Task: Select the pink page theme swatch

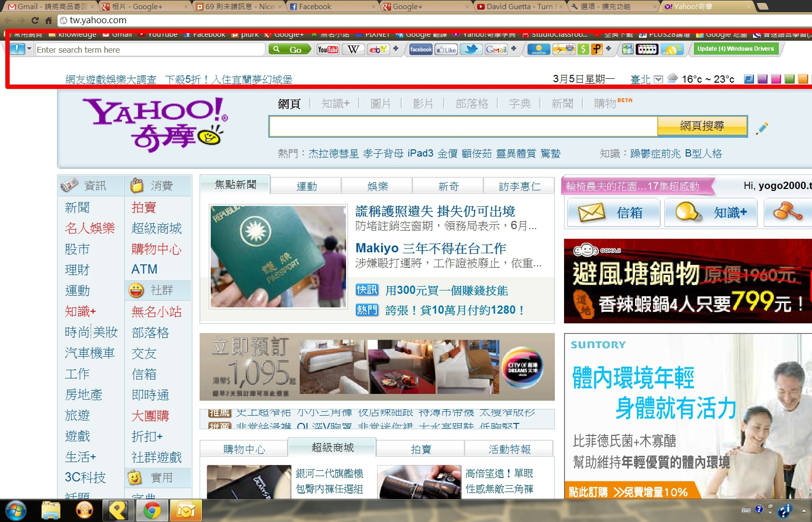Action: [776, 79]
